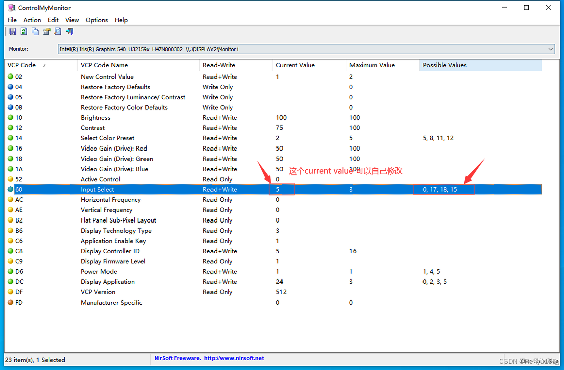Screen dimensions: 564x370
Task: Click the green icon of code 1A
Action: [x=11, y=169]
